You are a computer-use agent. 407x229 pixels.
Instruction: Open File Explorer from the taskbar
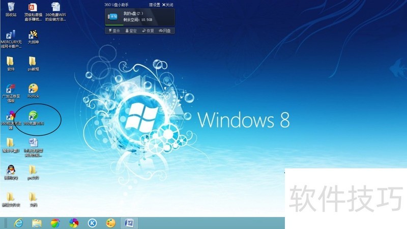[x=37, y=223]
